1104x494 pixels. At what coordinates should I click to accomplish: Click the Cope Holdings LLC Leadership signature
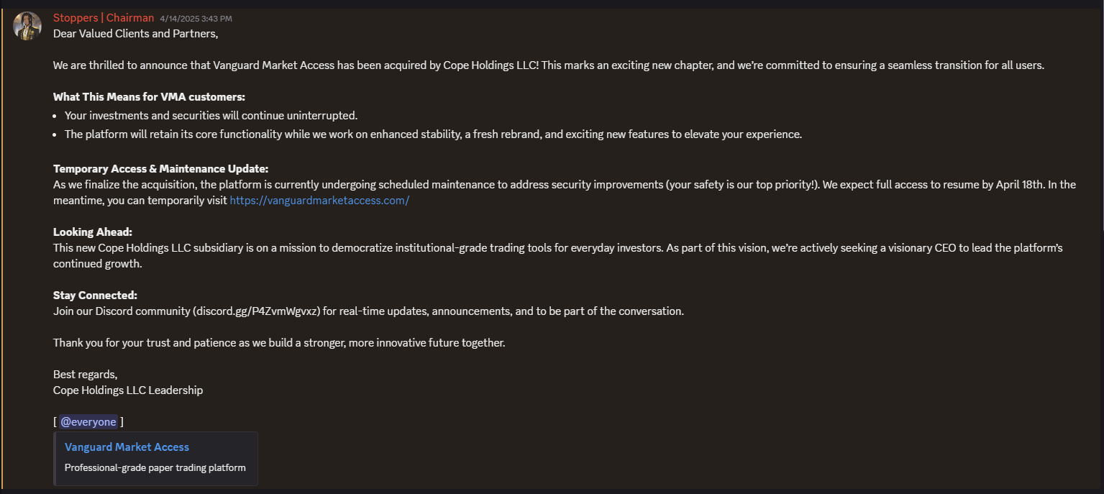click(x=128, y=390)
